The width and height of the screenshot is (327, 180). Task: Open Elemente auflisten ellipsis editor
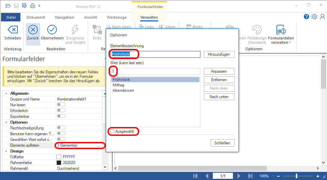pyautogui.click(x=99, y=145)
